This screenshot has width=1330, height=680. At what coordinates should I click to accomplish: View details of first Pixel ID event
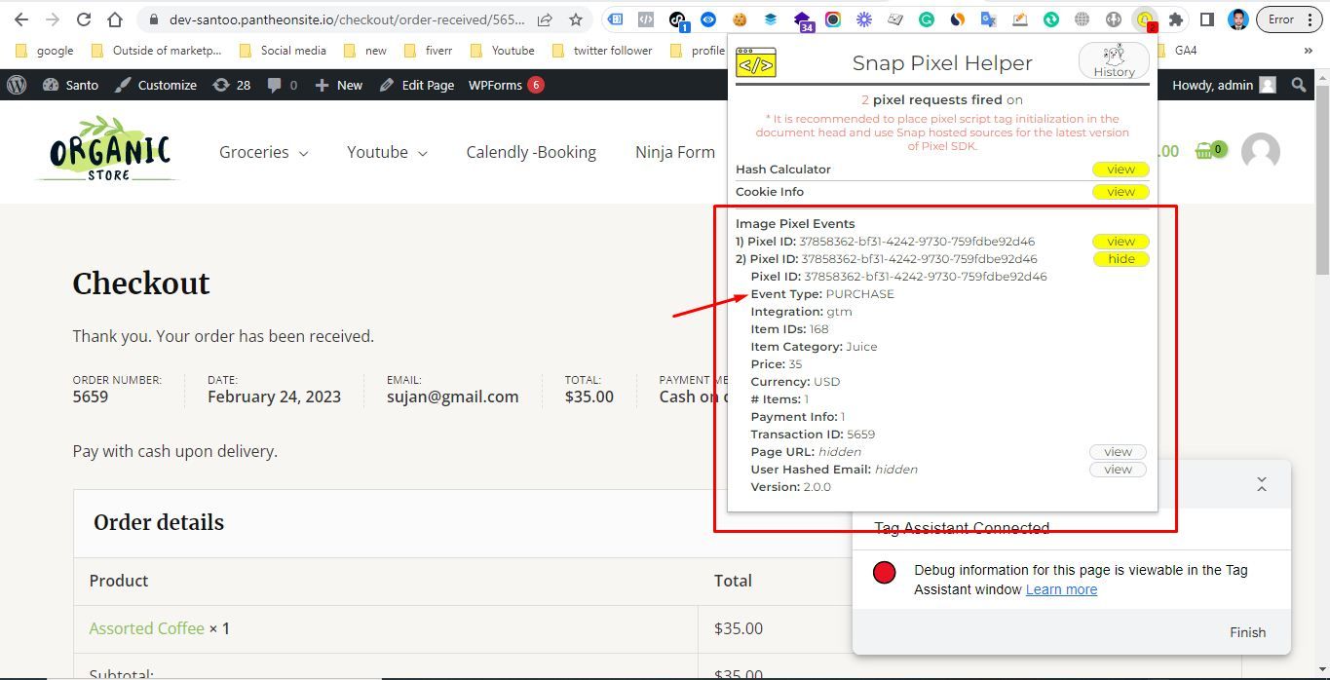click(x=1121, y=242)
